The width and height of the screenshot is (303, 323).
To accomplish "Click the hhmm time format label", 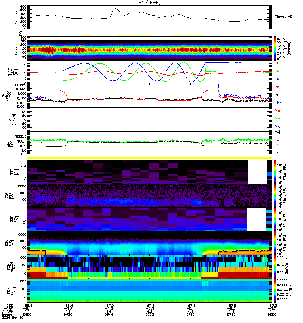I will (x=6, y=315).
